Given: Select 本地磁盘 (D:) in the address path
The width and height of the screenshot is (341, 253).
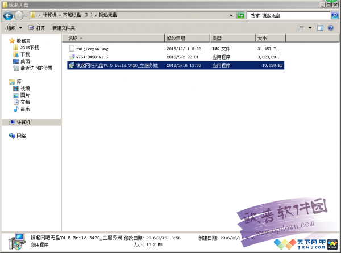Looking at the screenshot, I should (x=78, y=15).
